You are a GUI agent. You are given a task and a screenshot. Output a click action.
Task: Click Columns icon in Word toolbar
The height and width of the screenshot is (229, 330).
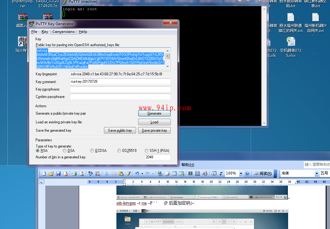coord(191,174)
